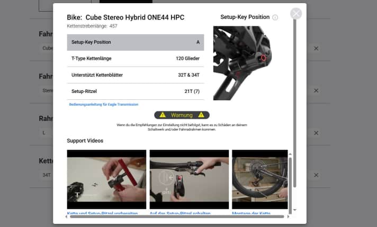Click the derailleur setup-key image
Viewport: 377px width, 227px height.
(240, 63)
